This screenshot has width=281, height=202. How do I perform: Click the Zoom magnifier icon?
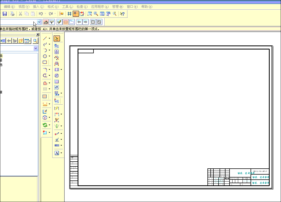click(x=96, y=14)
